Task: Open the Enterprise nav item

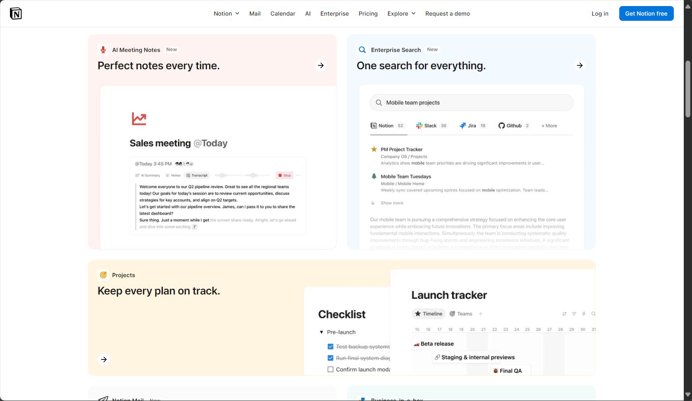Action: click(x=334, y=13)
